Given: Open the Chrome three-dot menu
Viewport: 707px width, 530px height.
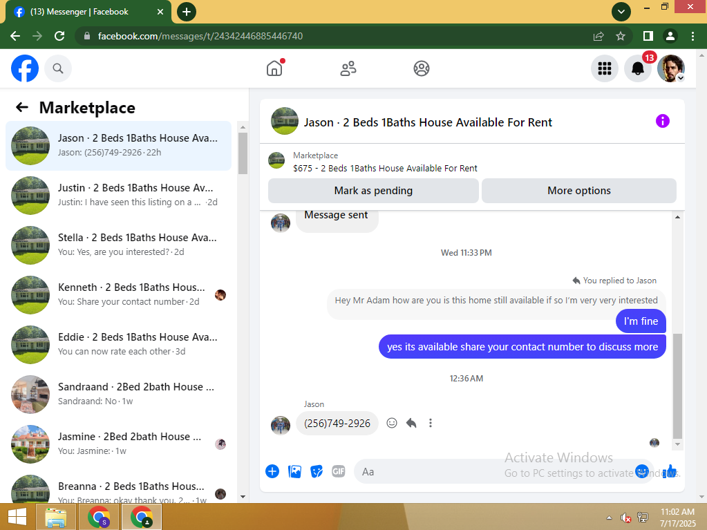Looking at the screenshot, I should (692, 36).
